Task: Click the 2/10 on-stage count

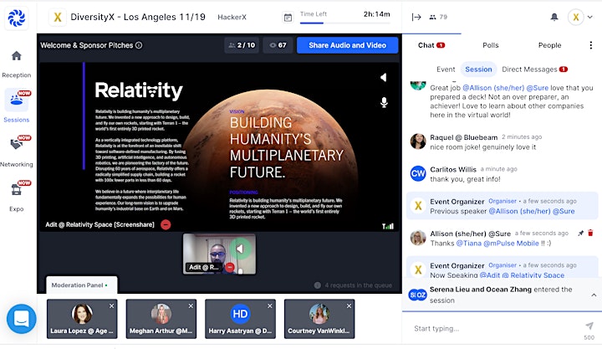Action: (x=242, y=45)
